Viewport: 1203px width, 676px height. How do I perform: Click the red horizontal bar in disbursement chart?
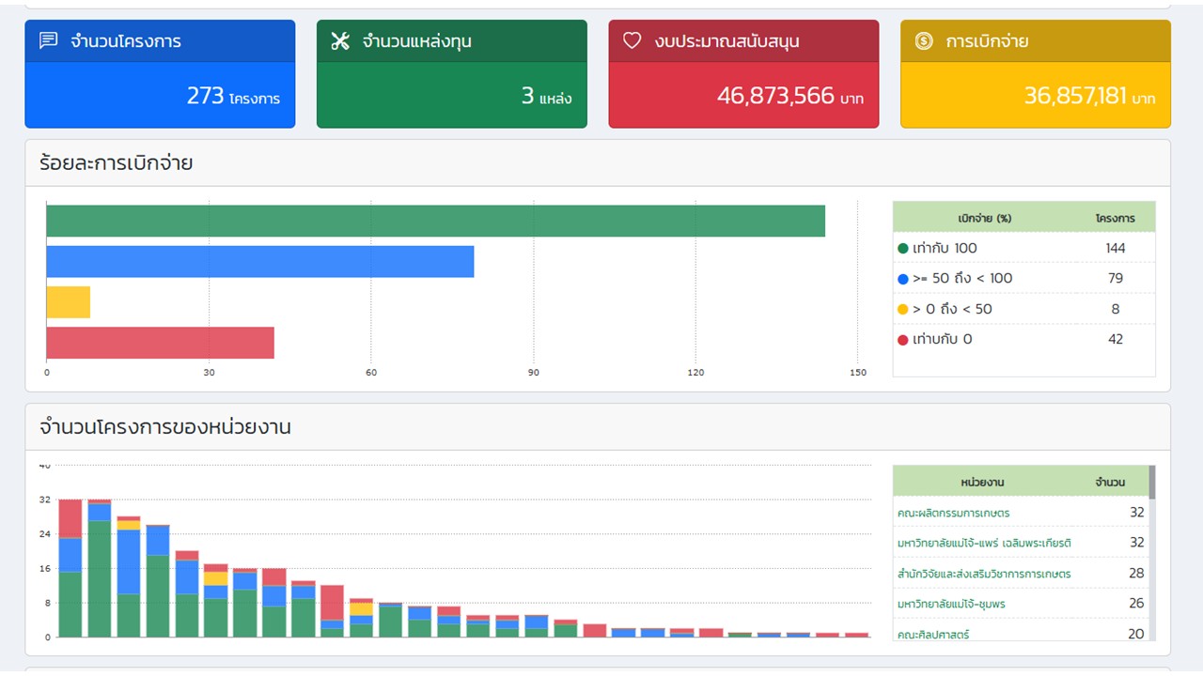160,343
